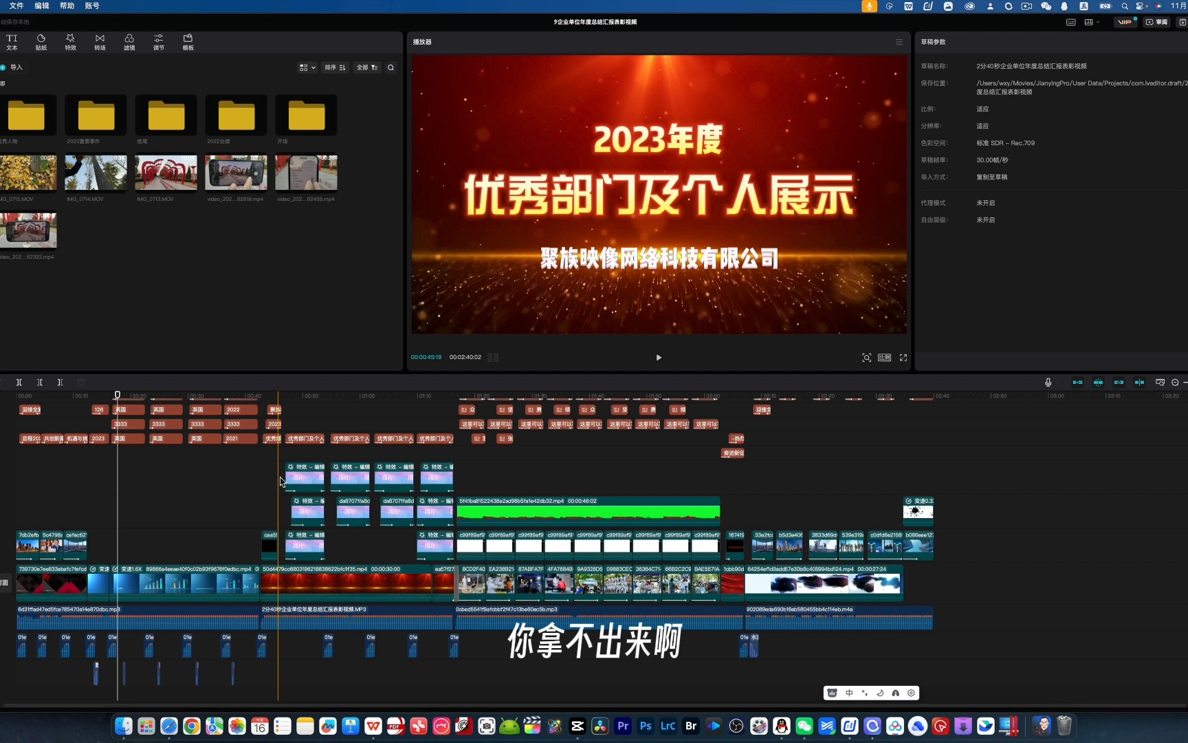Toggle fullscreen preview in the player panel

(x=903, y=357)
